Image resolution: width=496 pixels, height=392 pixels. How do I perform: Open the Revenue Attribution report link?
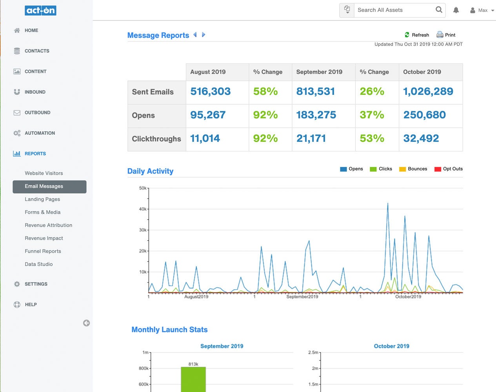pos(49,225)
